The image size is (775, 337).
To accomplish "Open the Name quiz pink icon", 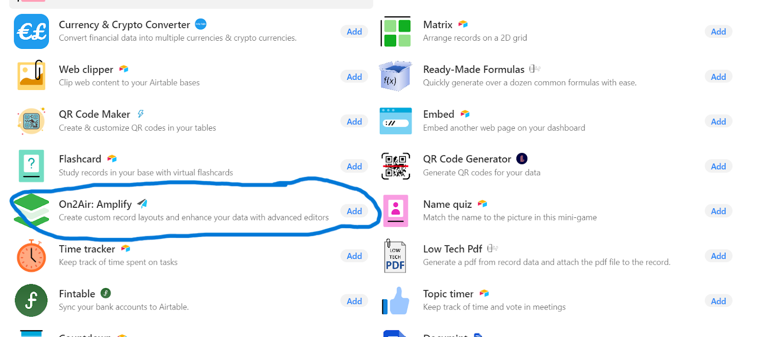I will (396, 211).
